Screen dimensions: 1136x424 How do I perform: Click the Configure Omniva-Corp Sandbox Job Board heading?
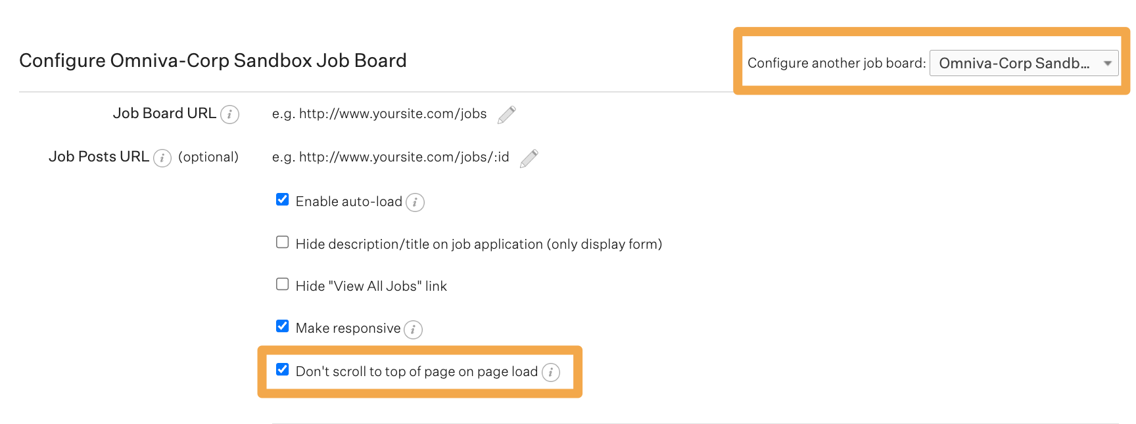(x=213, y=60)
